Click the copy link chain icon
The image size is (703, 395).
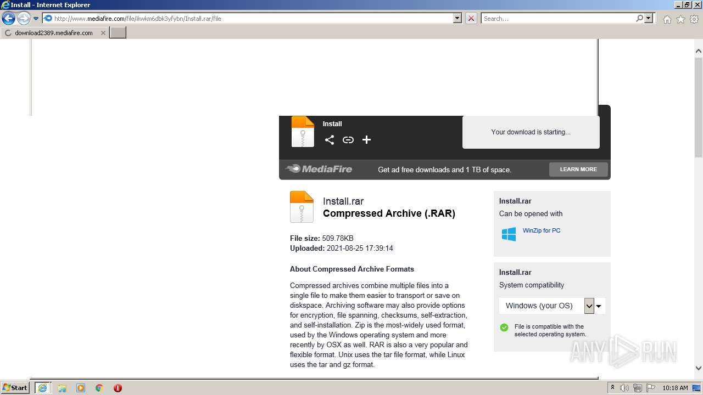(x=348, y=140)
